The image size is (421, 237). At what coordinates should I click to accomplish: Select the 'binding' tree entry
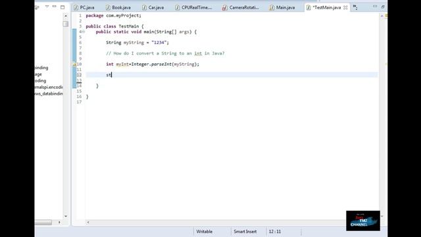point(41,68)
